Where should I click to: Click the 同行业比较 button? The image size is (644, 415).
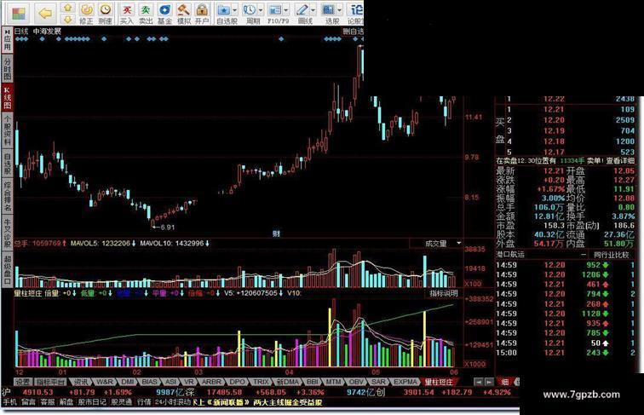(611, 255)
